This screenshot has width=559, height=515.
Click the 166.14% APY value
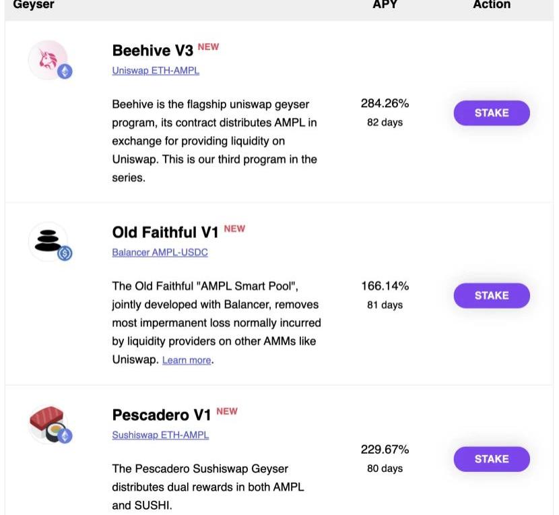(385, 286)
